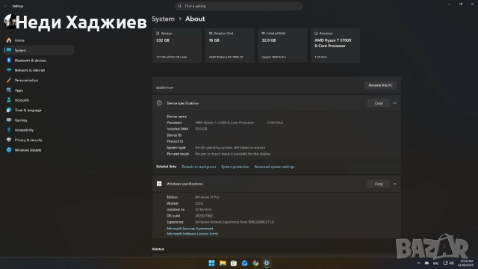Open Network & internet settings
The width and height of the screenshot is (478, 269).
(39, 70)
